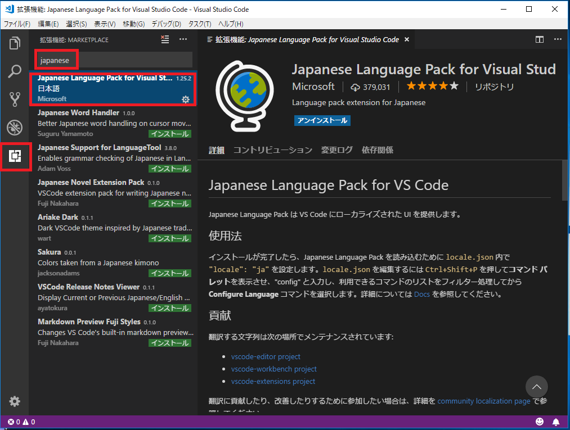Open the Debug view icon
Viewport: 570px width, 430px height.
[x=15, y=128]
